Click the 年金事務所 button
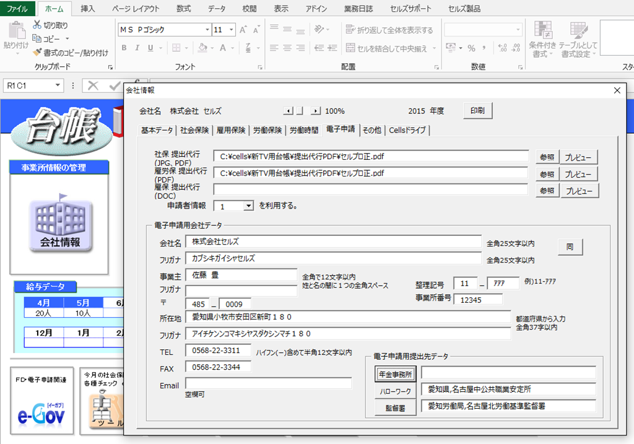 [x=395, y=373]
